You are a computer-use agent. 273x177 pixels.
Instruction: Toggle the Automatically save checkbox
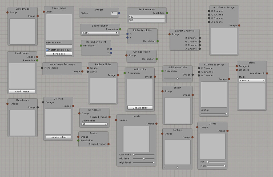pos(47,50)
